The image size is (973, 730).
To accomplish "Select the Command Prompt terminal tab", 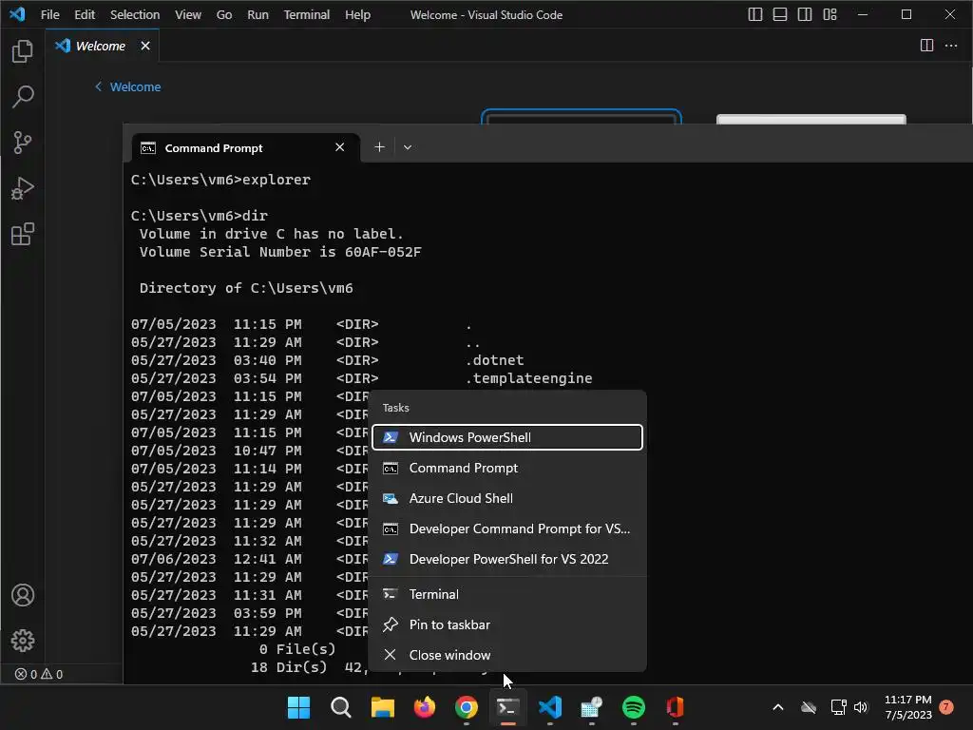I will [246, 147].
